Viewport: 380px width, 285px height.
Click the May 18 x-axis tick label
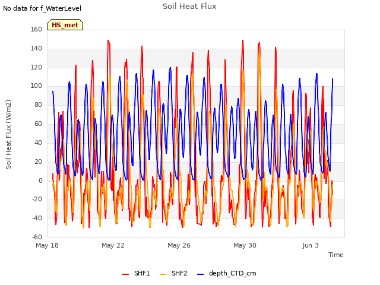[47, 245]
